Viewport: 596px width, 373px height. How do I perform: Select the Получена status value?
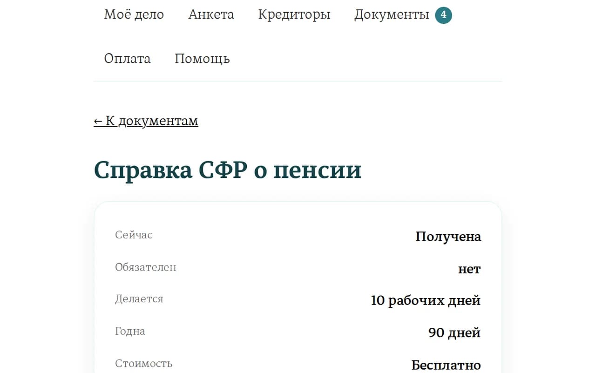pos(448,237)
